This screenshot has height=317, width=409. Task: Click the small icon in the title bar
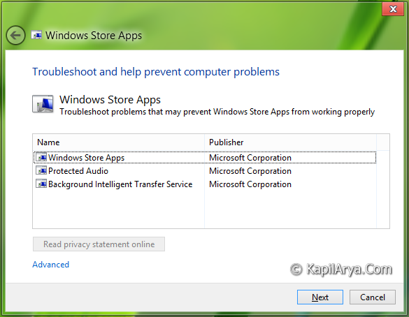pyautogui.click(x=36, y=35)
